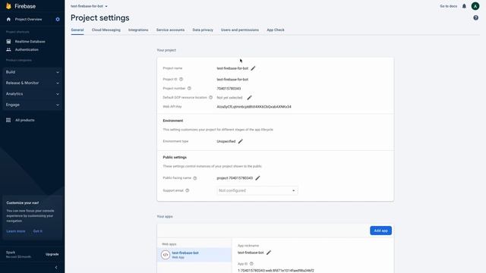486x273 pixels.
Task: Switch to the Integrations tab
Action: point(138,30)
